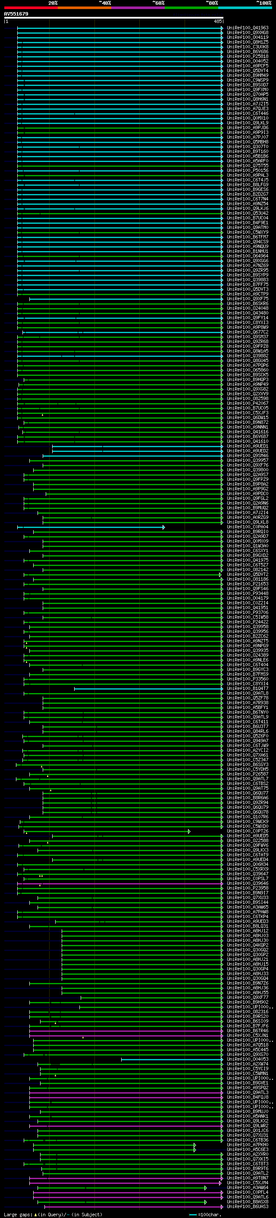Open hit UniRef100_Q9XHG8
The width and height of the screenshot is (276, 1218).
(x=248, y=33)
